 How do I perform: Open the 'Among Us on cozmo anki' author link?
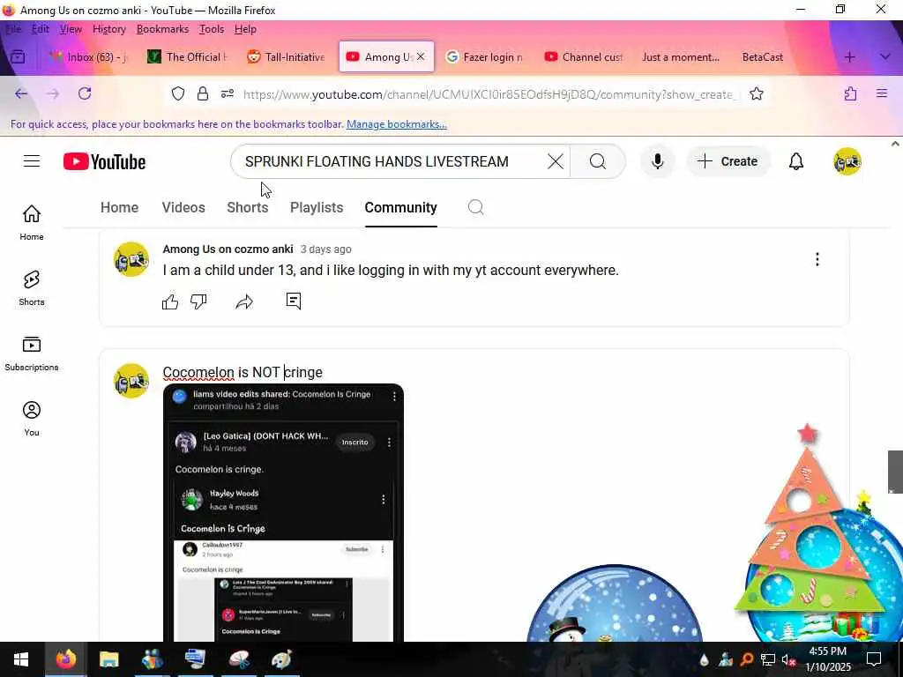pyautogui.click(x=228, y=249)
